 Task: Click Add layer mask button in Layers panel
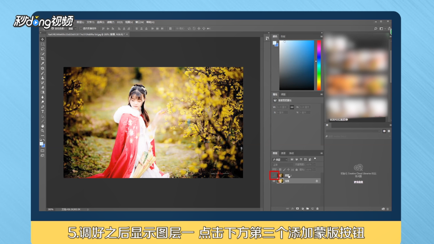click(298, 208)
